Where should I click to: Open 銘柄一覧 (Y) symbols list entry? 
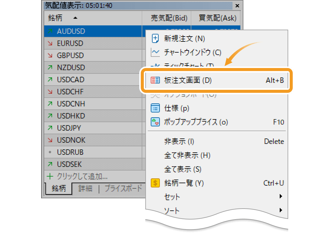click(x=217, y=183)
